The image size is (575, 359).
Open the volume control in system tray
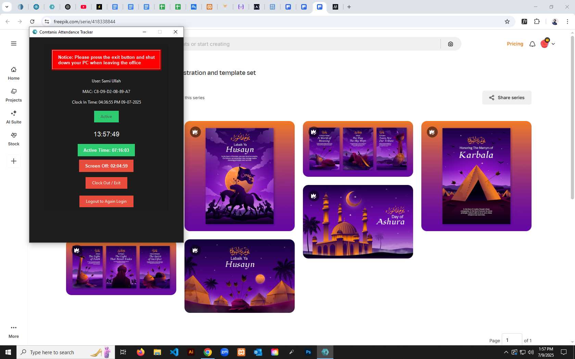(531, 352)
